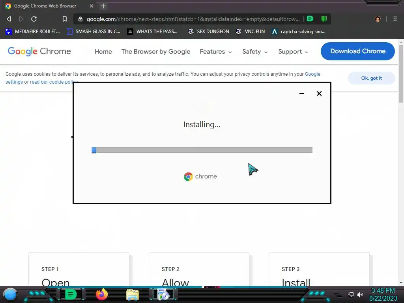The width and height of the screenshot is (404, 303).
Task: Open the green chat extension icon in address bar
Action: (310, 19)
